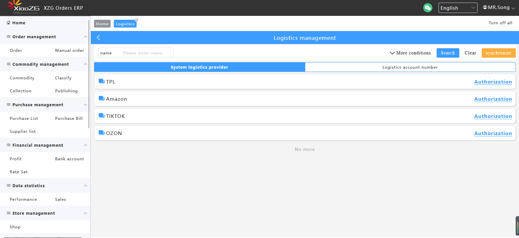Collapse the Order management section
Viewport: 519px width, 238px height.
[x=85, y=37]
